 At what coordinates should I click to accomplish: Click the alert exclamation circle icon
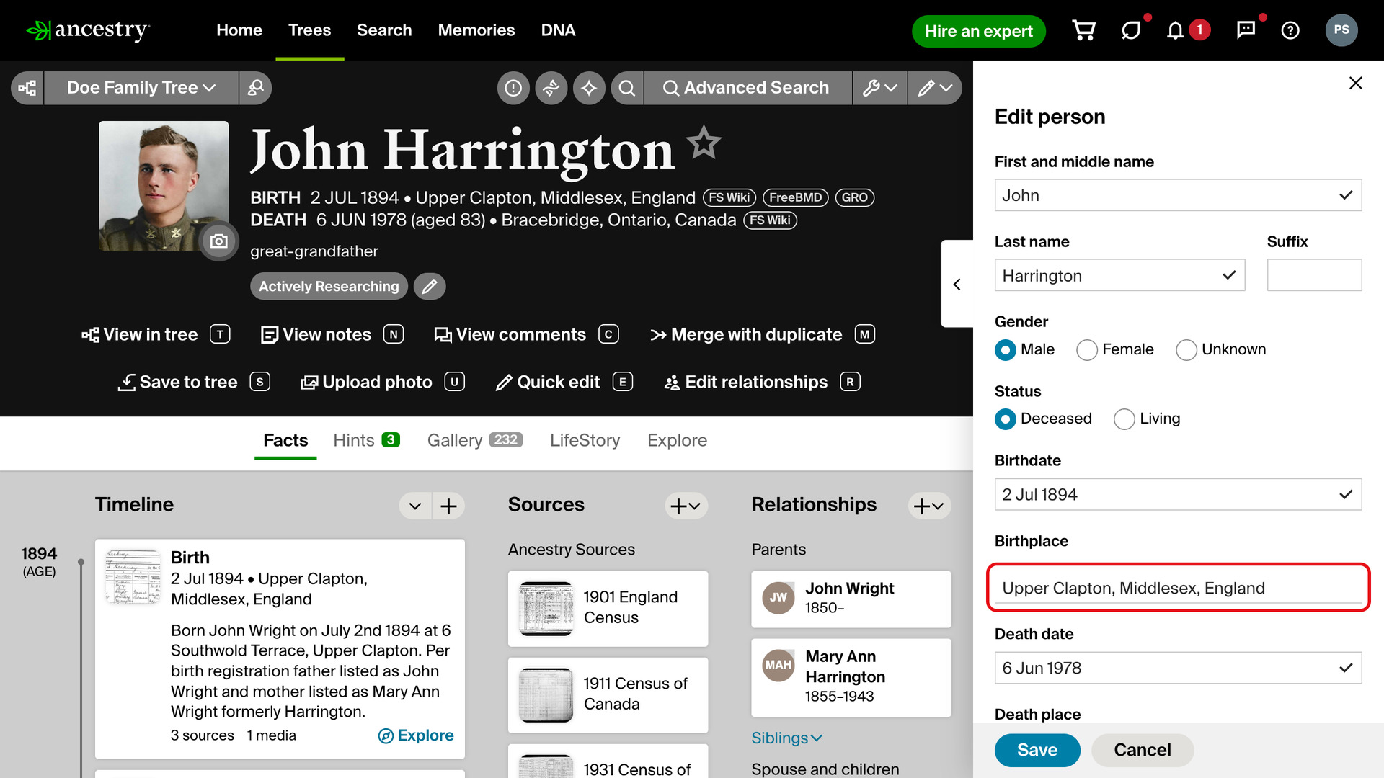pyautogui.click(x=513, y=88)
